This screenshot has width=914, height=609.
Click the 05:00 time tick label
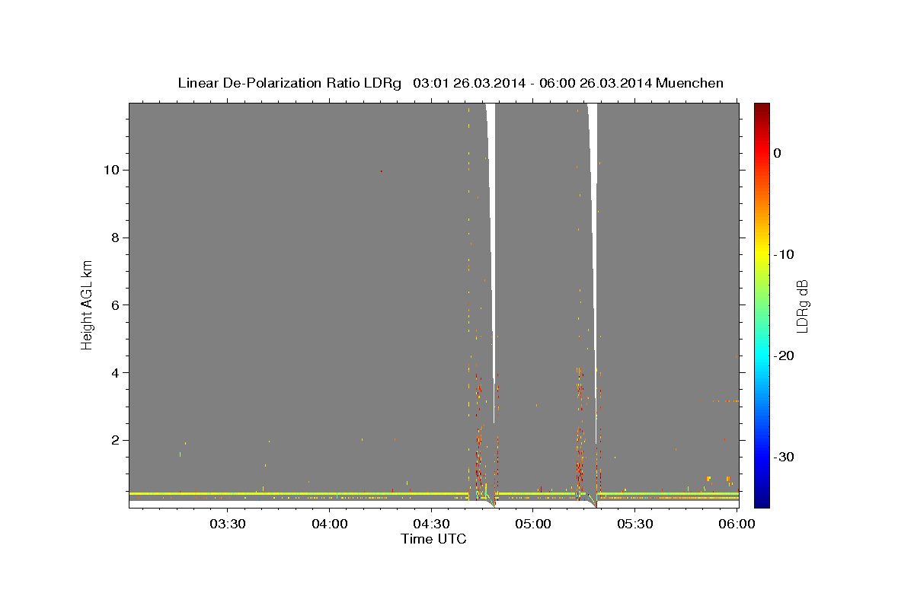(x=533, y=524)
